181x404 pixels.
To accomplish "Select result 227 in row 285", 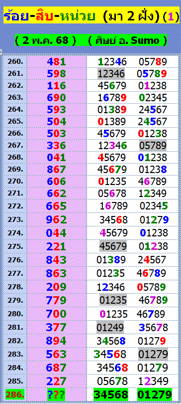I will pyautogui.click(x=57, y=381).
